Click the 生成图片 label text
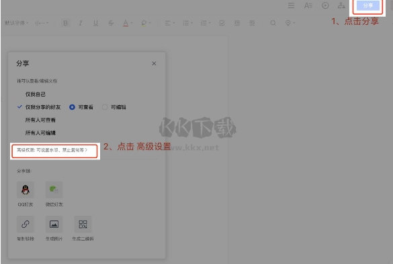The image size is (393, 264). pos(54,239)
